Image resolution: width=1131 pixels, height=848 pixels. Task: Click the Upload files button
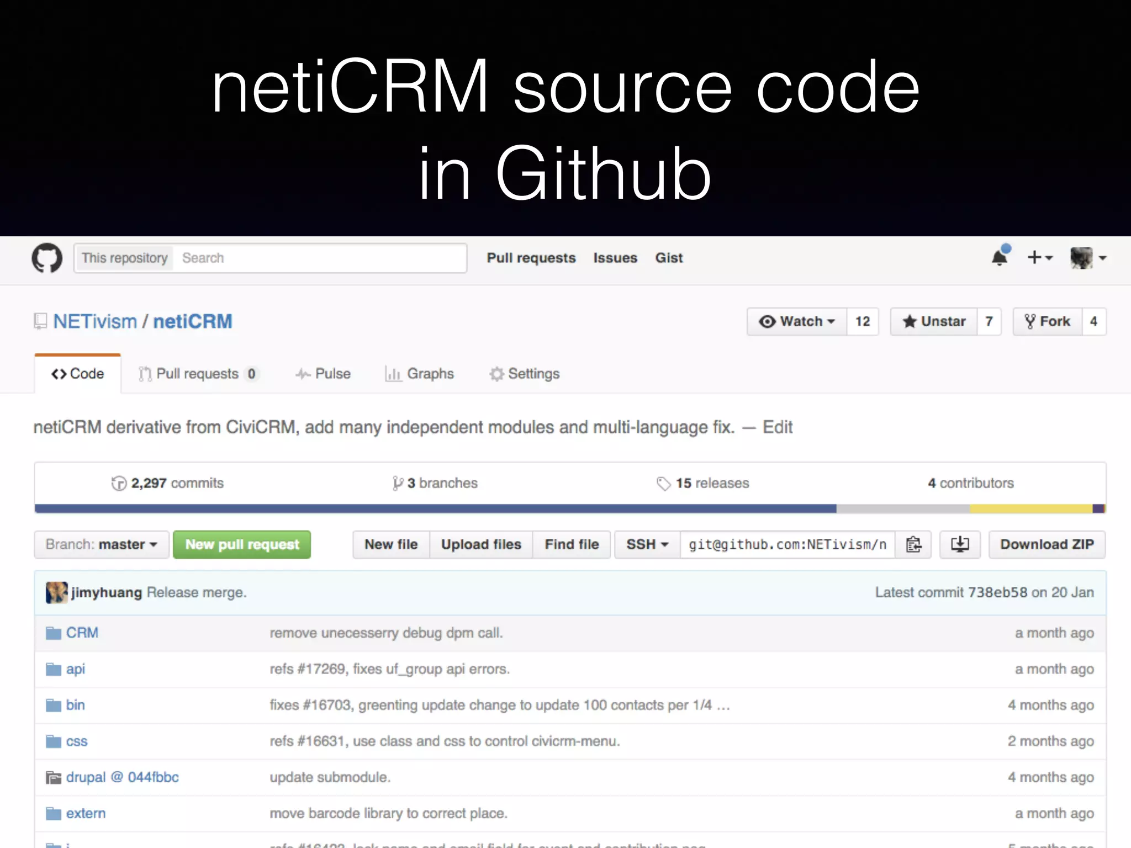click(481, 545)
